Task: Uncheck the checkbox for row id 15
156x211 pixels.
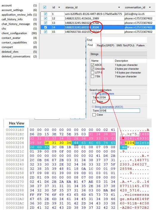Action: coord(46,32)
